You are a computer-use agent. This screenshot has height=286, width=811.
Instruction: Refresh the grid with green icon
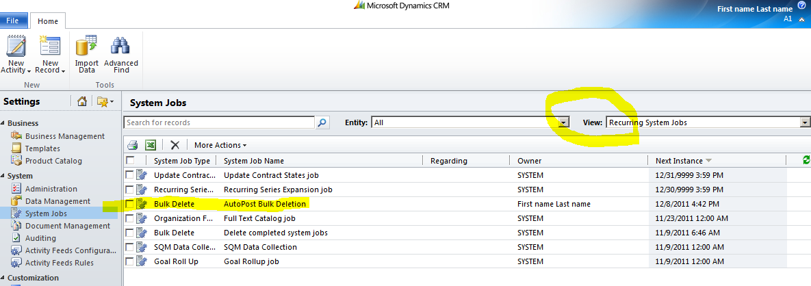click(806, 161)
